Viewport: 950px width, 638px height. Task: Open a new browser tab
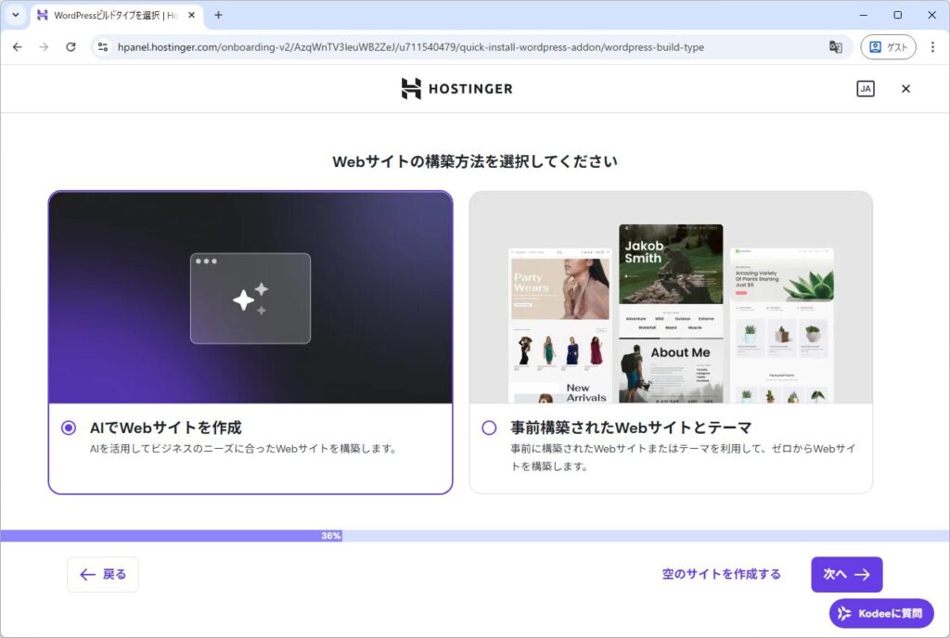tap(219, 15)
